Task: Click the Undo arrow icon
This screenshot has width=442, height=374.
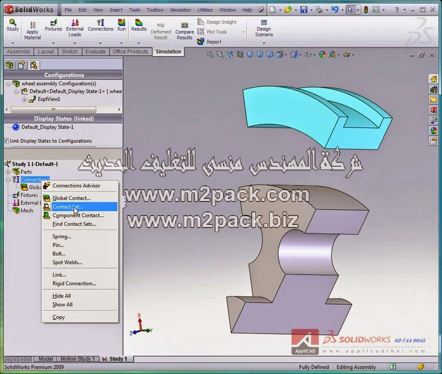Action: coord(334,10)
